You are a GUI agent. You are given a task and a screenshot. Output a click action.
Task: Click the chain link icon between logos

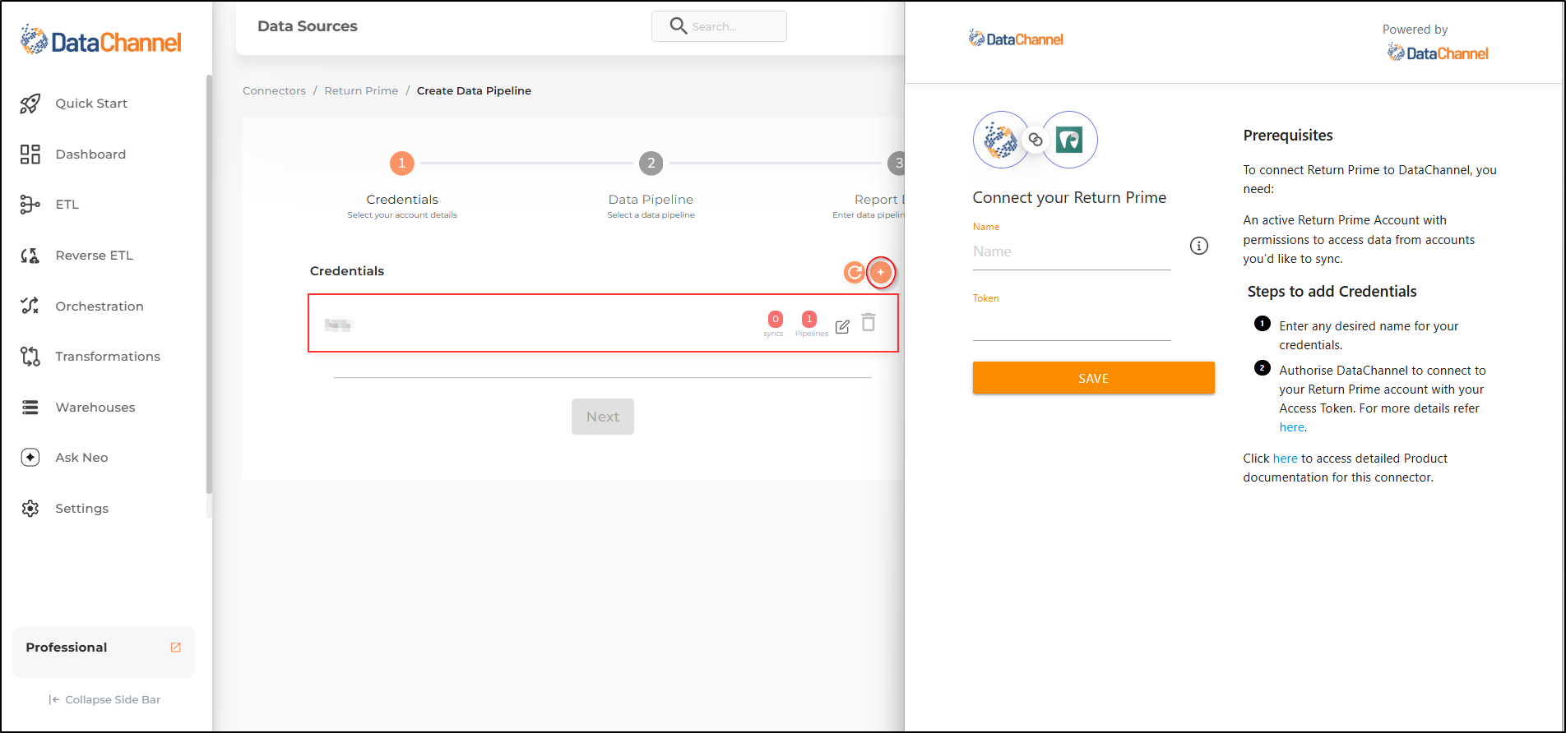coord(1036,140)
